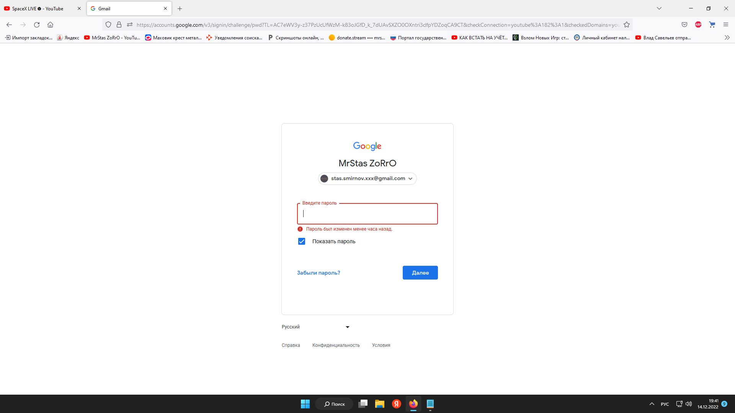Click the browser forward arrow
This screenshot has width=735, height=413.
point(23,25)
